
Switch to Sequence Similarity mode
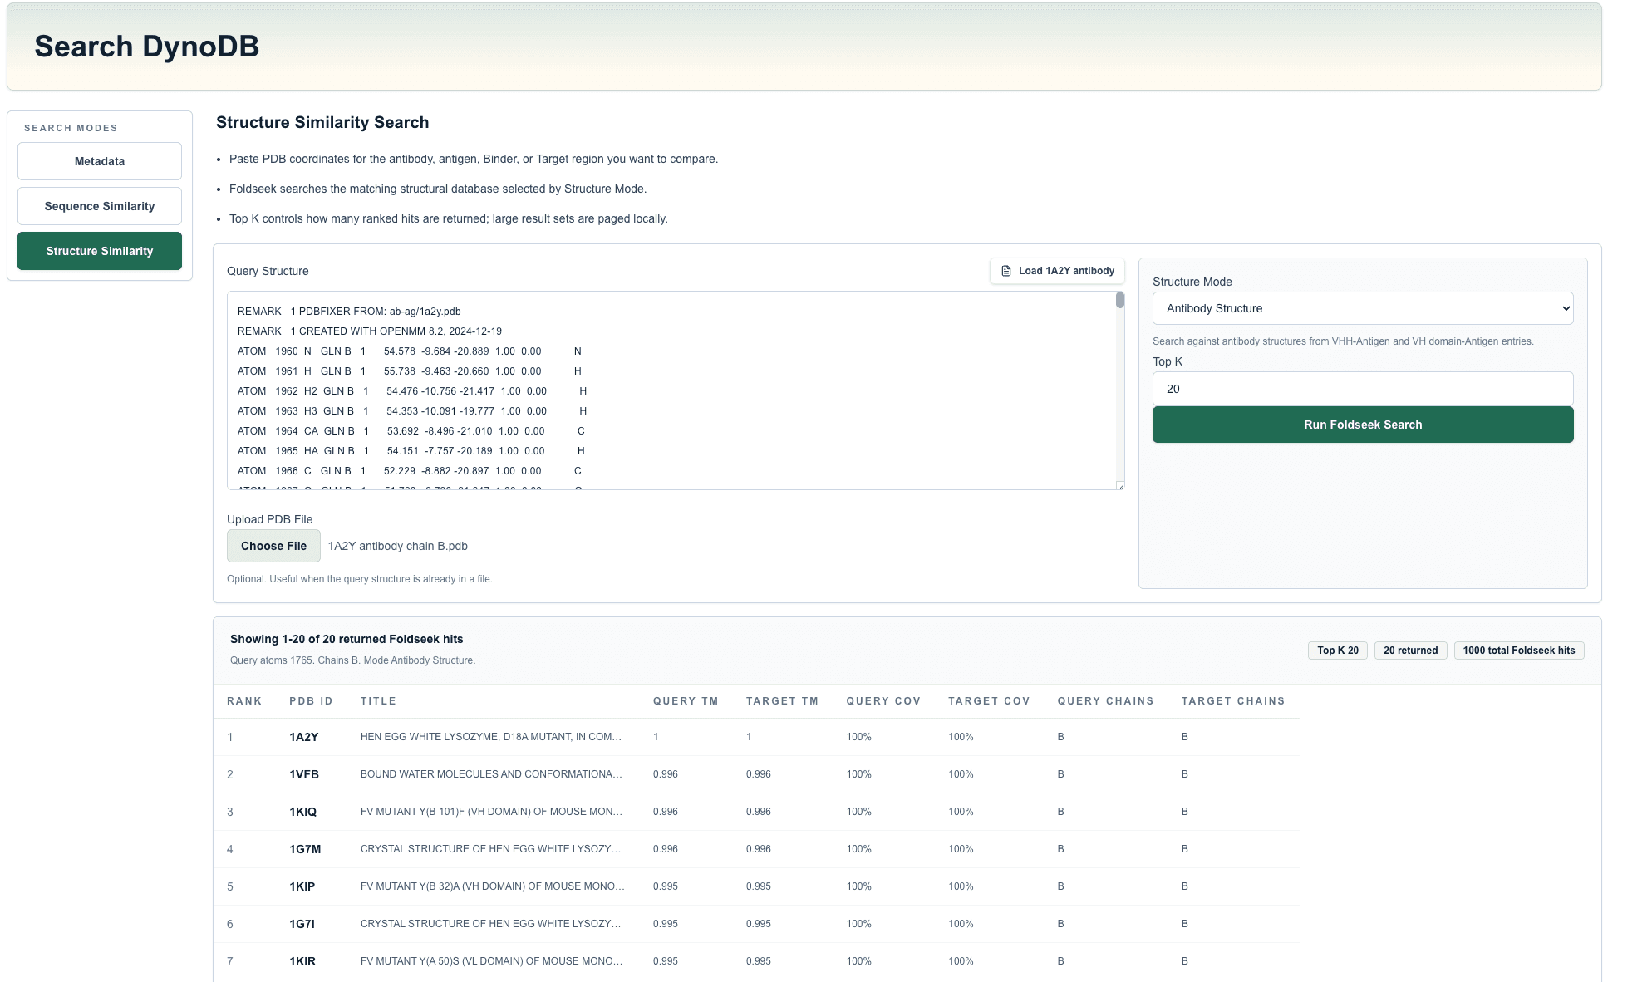point(100,206)
